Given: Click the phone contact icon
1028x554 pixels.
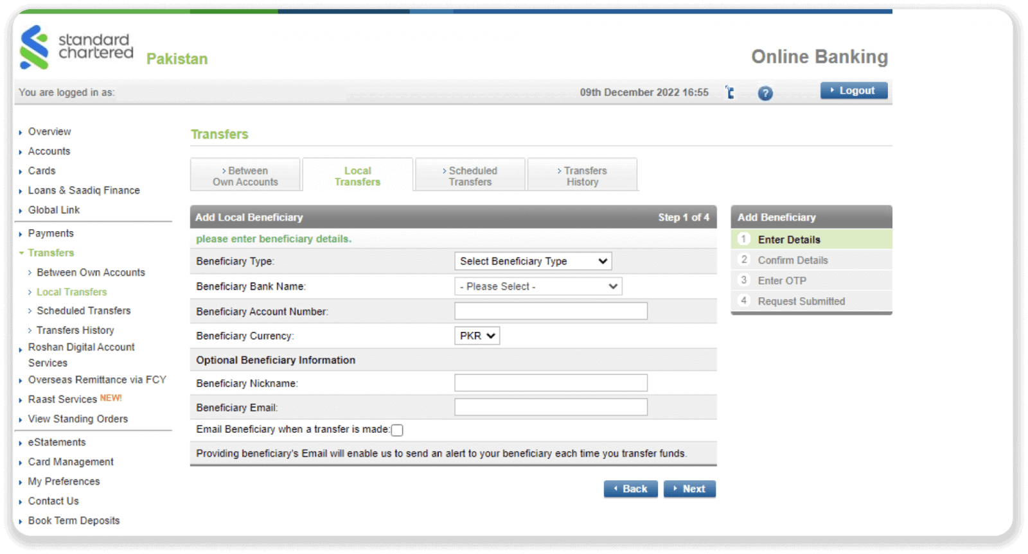Looking at the screenshot, I should click(x=730, y=92).
